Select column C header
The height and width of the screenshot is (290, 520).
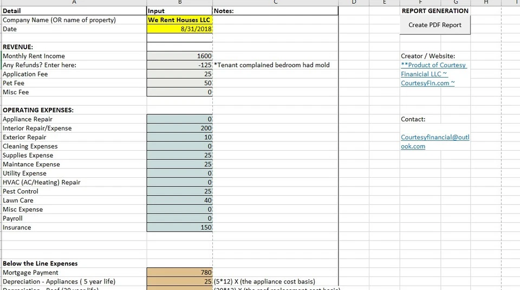[x=275, y=2]
